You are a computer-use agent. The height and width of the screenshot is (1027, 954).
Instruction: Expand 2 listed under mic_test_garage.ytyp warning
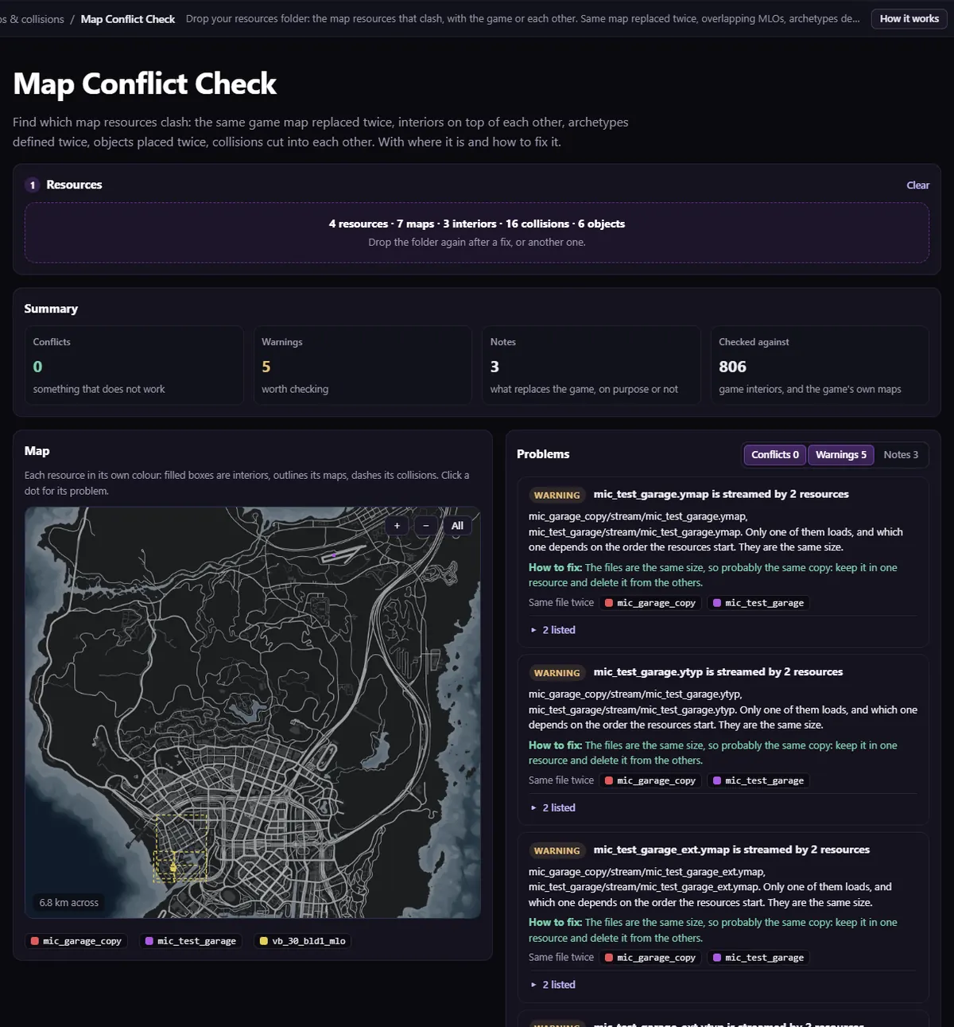tap(553, 807)
